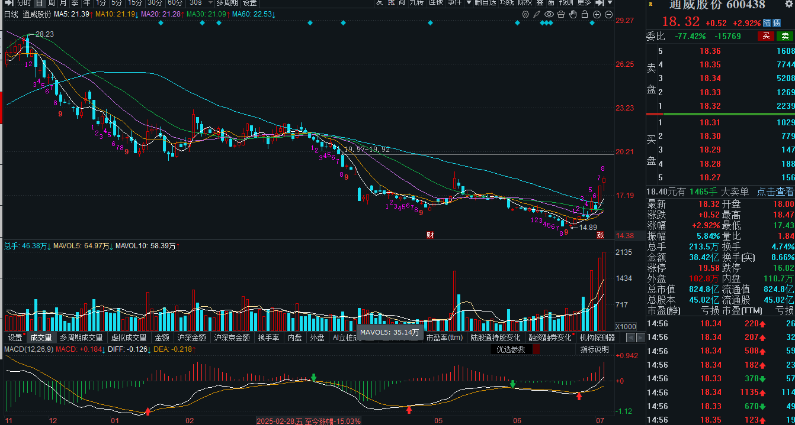Image resolution: width=795 pixels, height=425 pixels.
Task: Select the 年 yearly period
Action: coord(87,2)
